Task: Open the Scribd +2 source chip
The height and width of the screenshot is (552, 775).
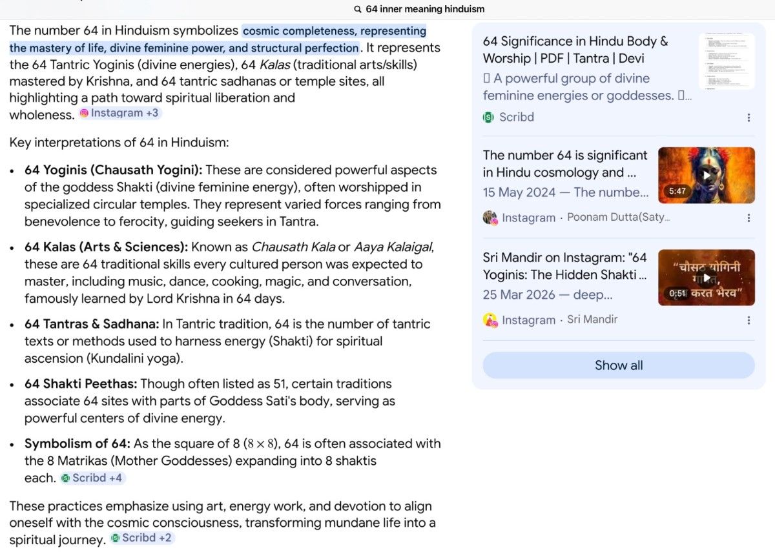Action: coord(141,537)
